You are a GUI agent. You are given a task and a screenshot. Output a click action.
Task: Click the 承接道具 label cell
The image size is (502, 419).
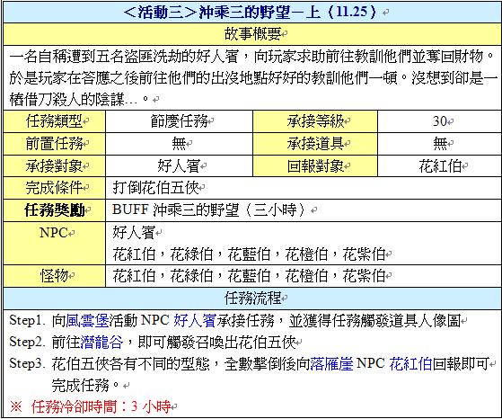coord(315,144)
